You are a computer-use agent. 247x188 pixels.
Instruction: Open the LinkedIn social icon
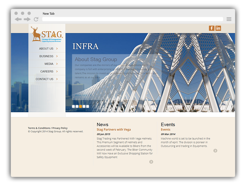point(218,28)
